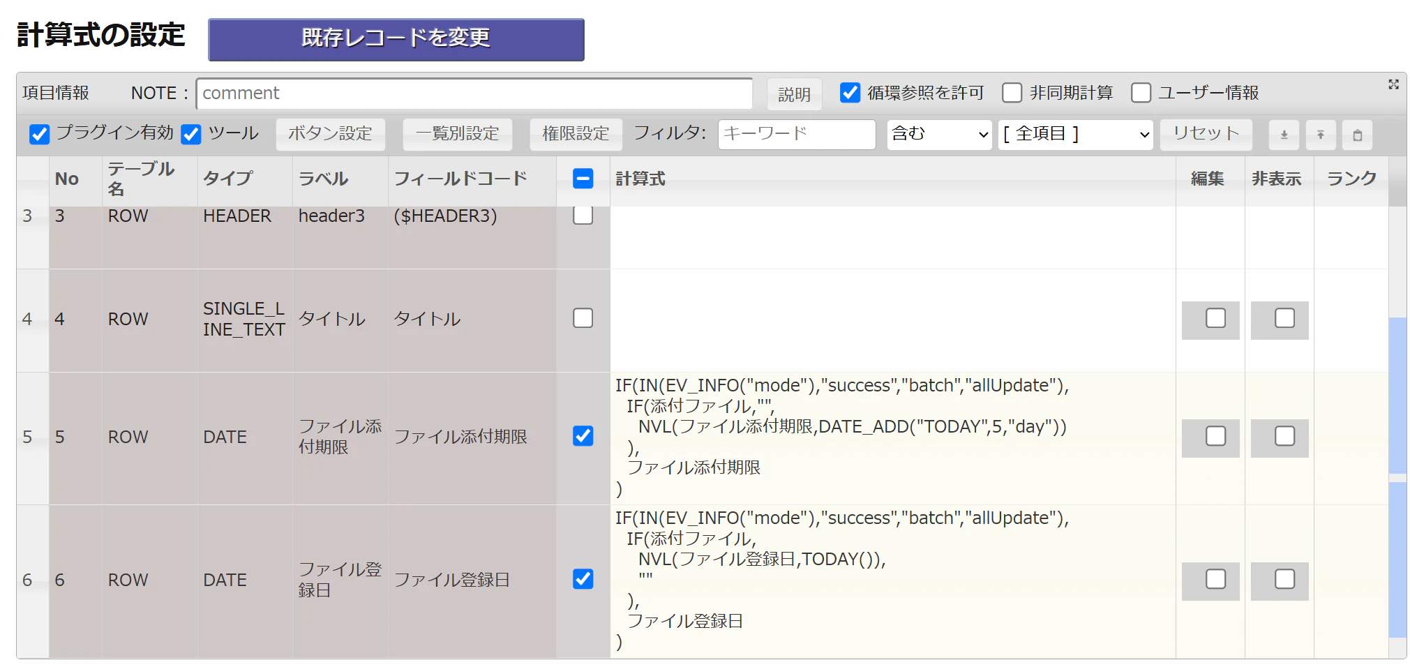Click the フィルタ keyword input field
1410x667 pixels.
click(x=797, y=134)
